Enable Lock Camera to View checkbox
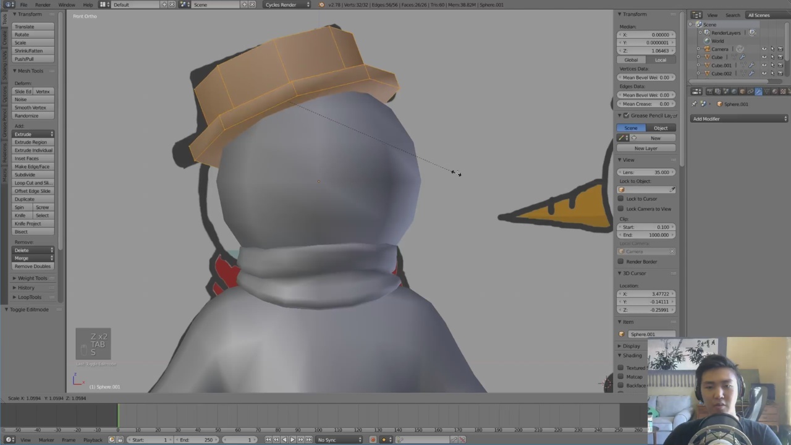Viewport: 791px width, 445px height. (x=621, y=208)
